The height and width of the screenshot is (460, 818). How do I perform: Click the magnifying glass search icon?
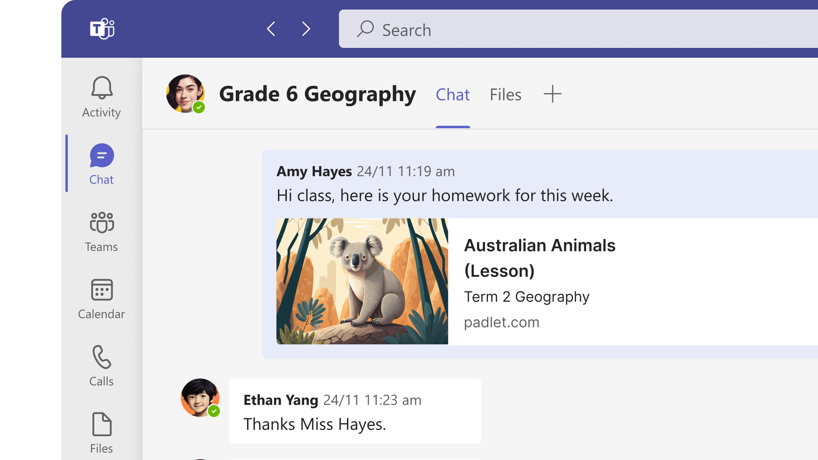tap(365, 29)
